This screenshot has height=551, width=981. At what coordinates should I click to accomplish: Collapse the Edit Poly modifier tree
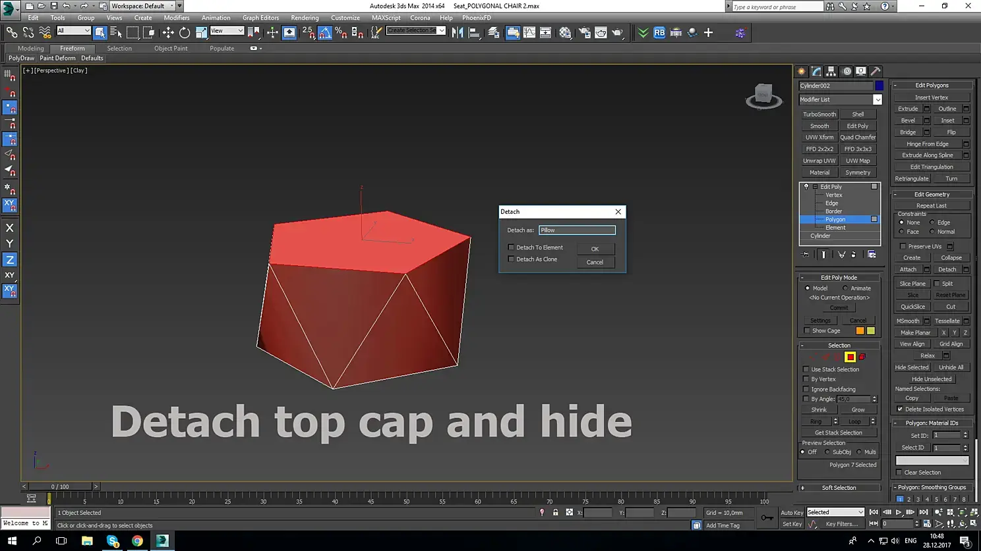click(816, 187)
